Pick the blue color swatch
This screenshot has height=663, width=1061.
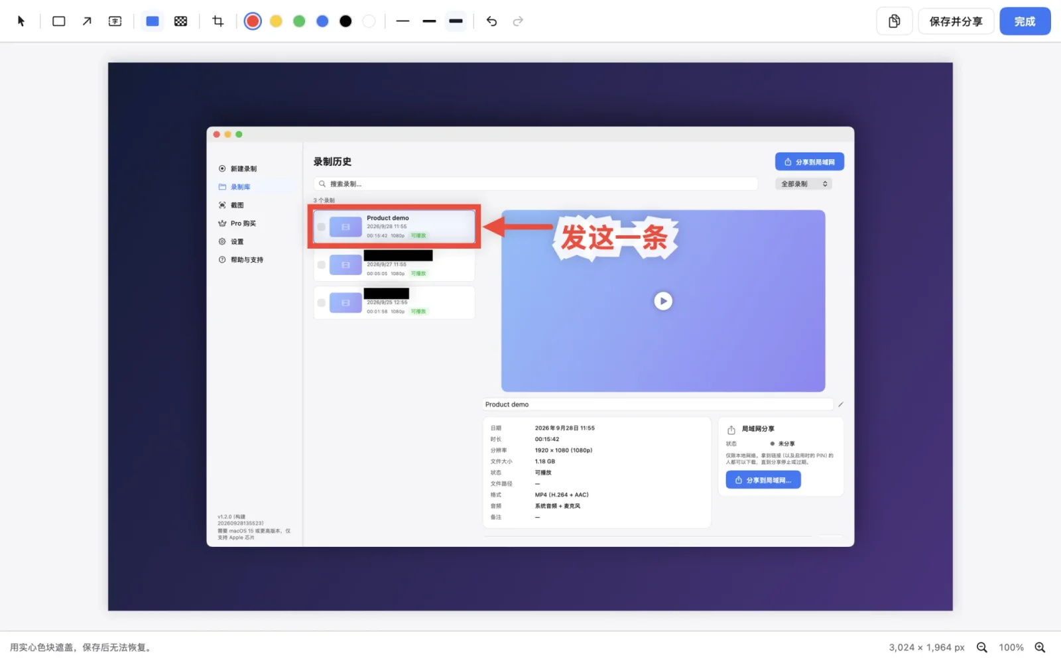pyautogui.click(x=322, y=21)
